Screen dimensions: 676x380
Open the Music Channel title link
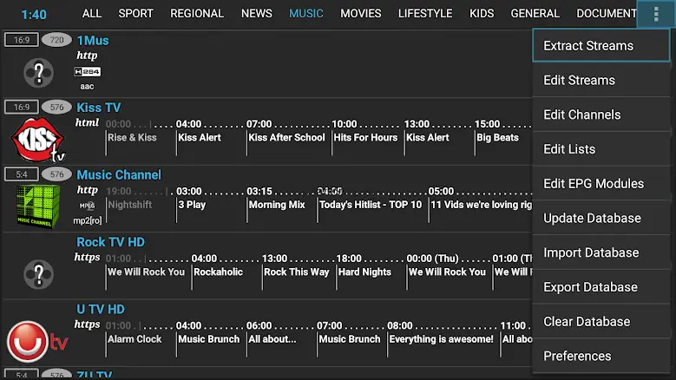pyautogui.click(x=119, y=175)
